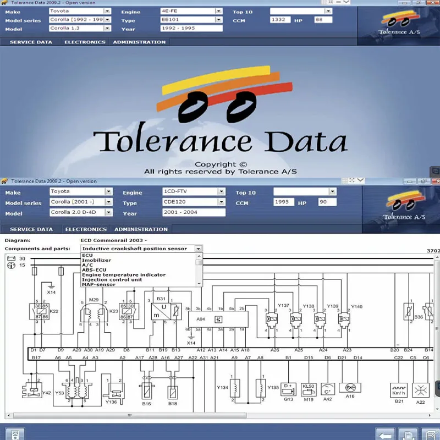440x440 pixels.
Task: Open Model series dropdown showing Corolla [2001 -]
Action: pos(108,202)
